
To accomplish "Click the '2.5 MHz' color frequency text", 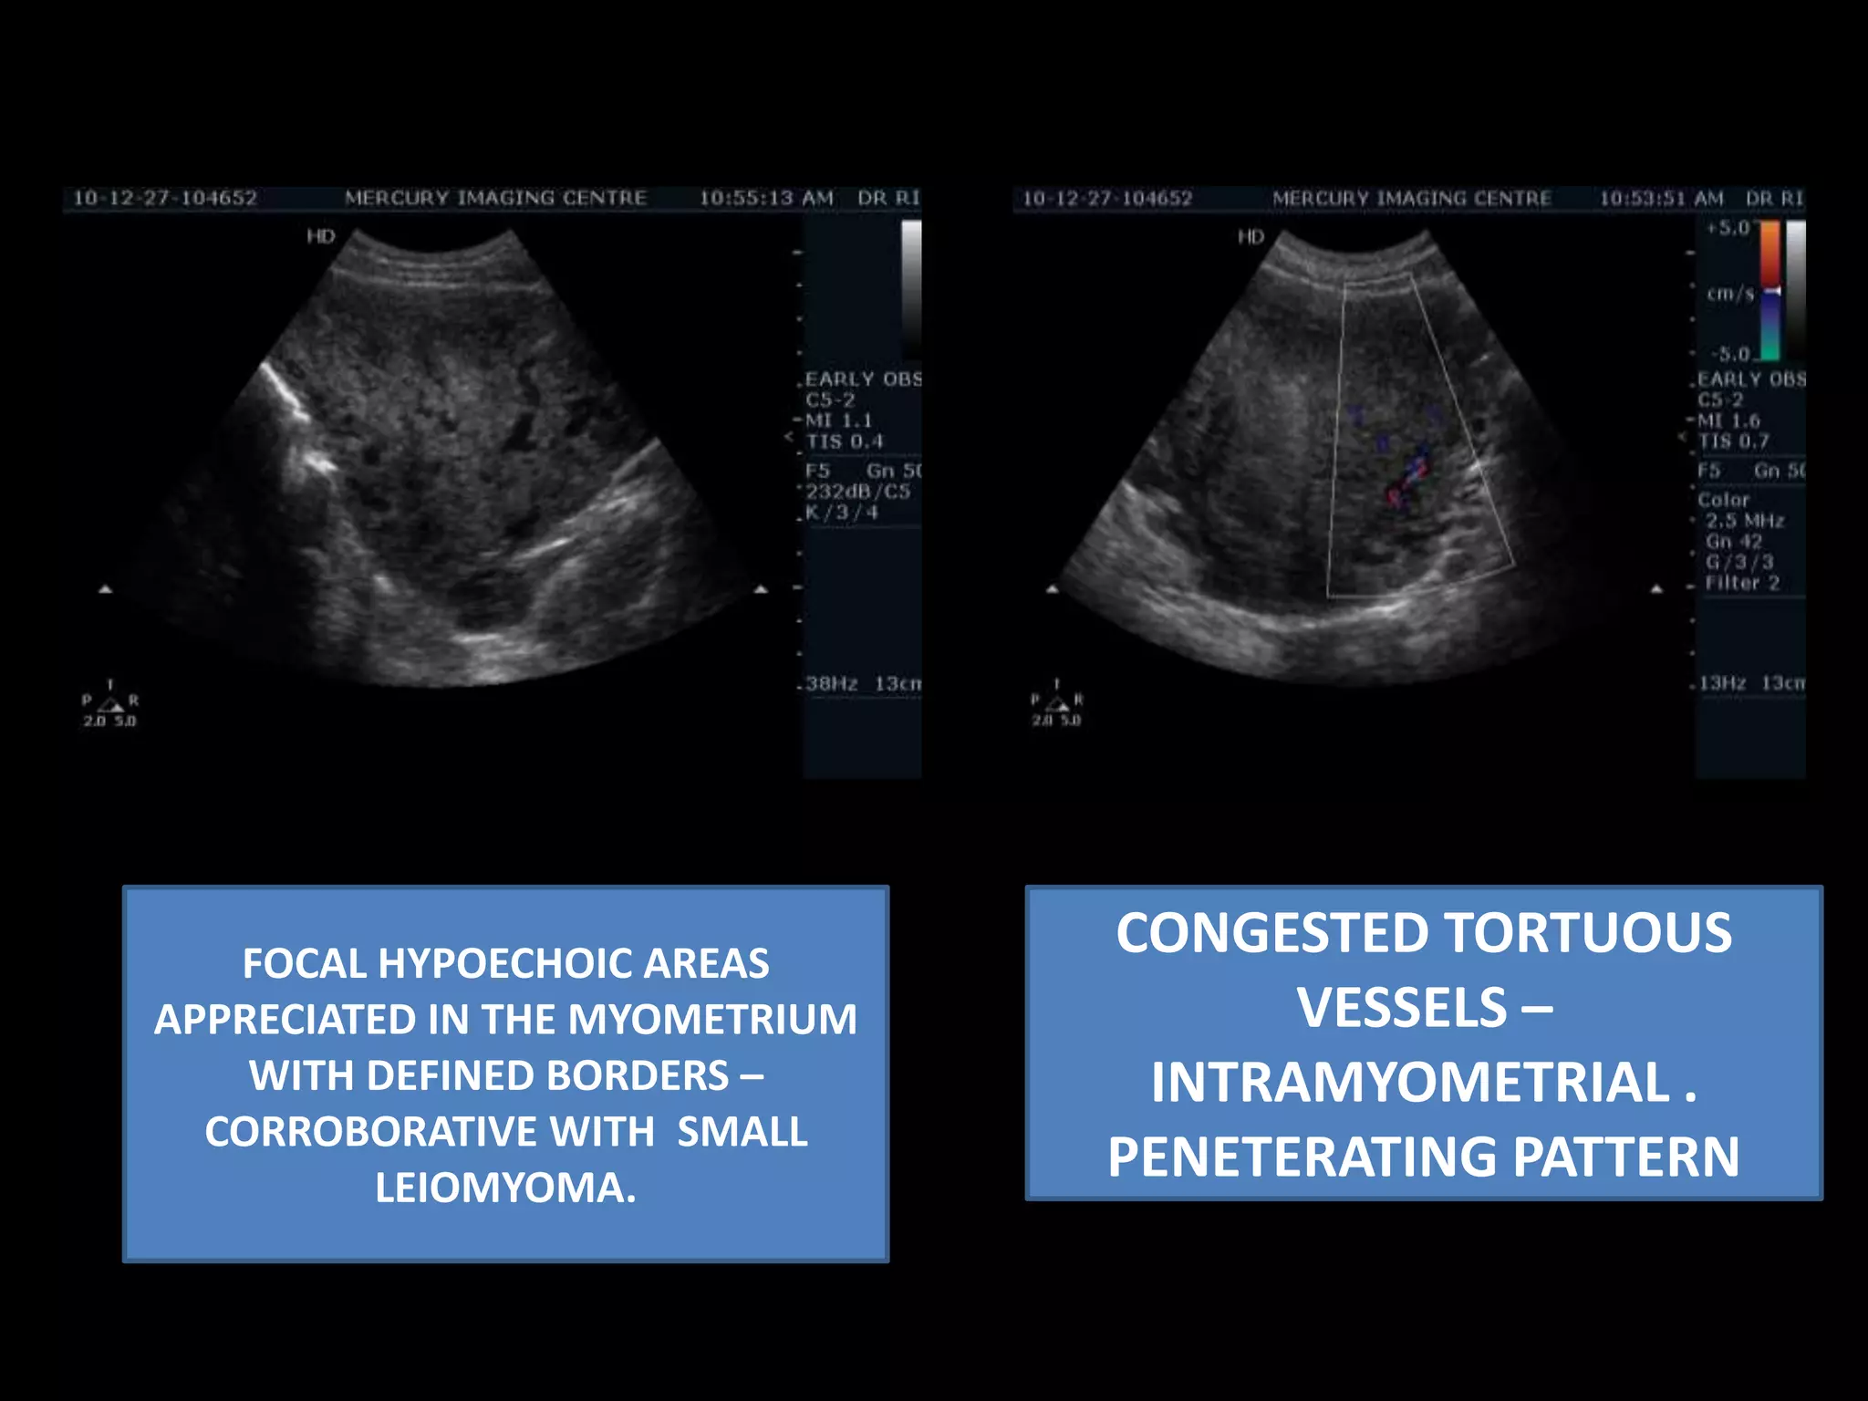I will (1745, 521).
